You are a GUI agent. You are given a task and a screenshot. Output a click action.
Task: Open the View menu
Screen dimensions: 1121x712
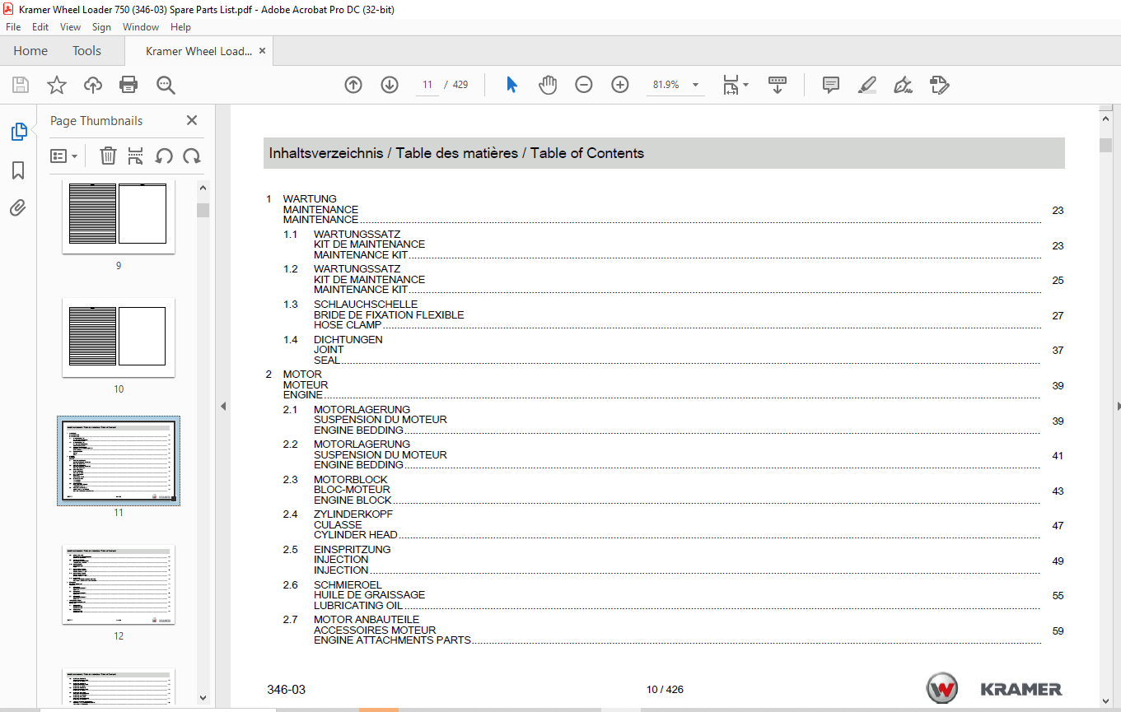pos(70,27)
